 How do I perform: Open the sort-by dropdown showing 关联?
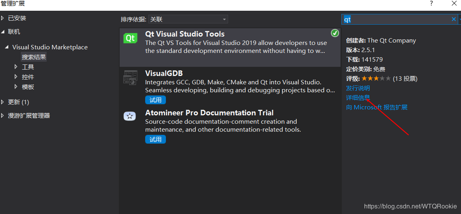(188, 19)
